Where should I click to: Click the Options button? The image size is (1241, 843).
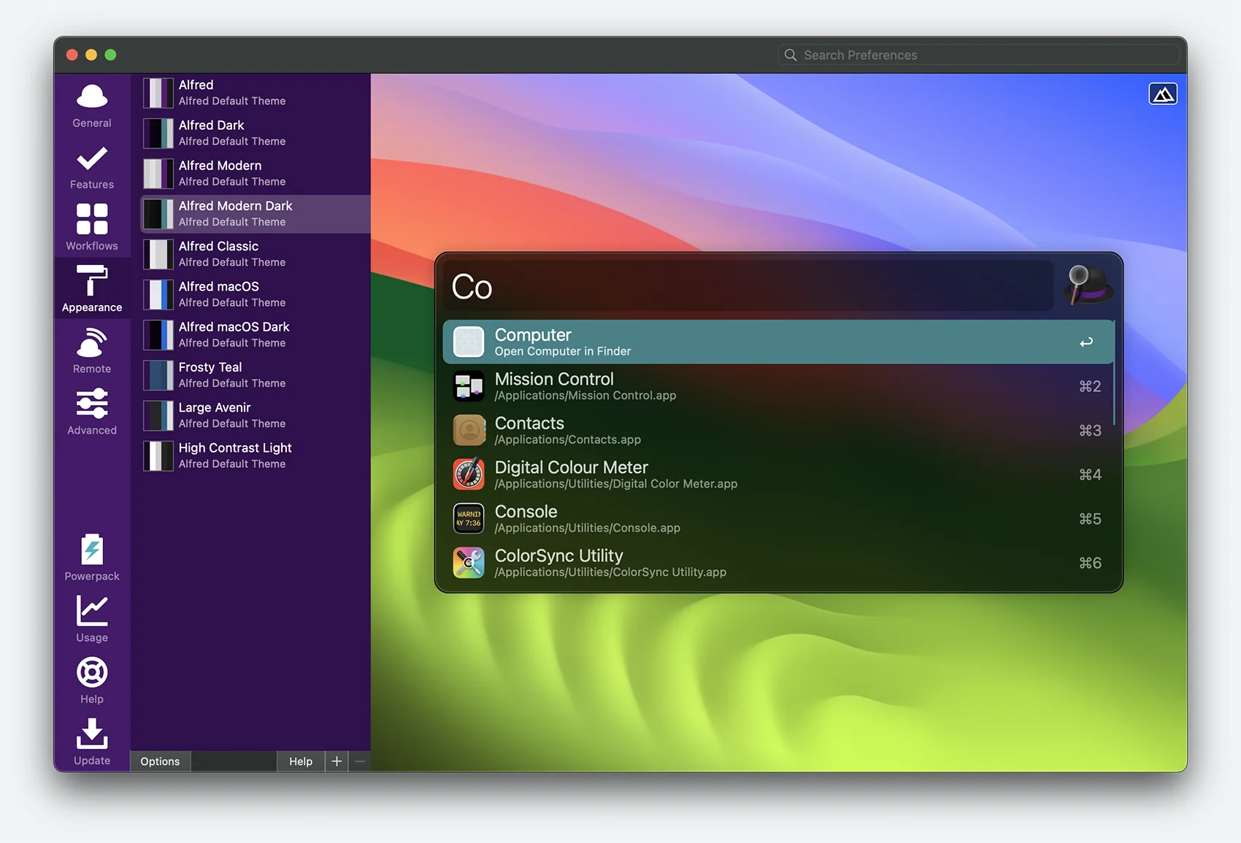[x=160, y=761]
